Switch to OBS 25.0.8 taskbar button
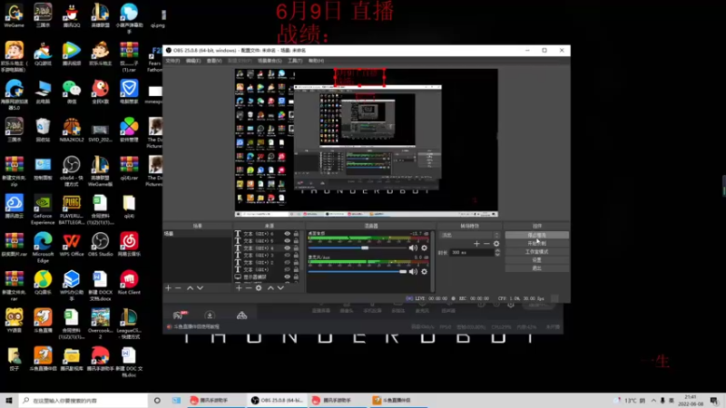Viewport: 726px width, 408px height. click(x=278, y=401)
